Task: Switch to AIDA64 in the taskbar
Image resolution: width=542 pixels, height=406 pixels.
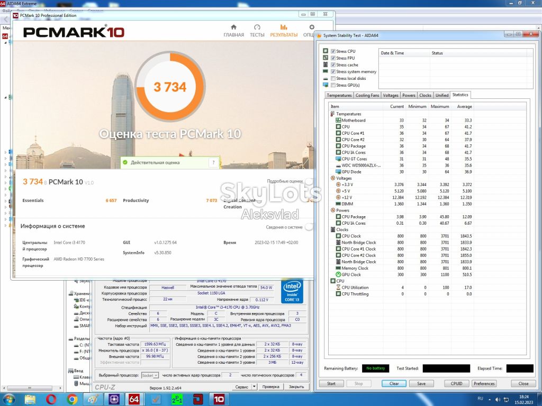Action: click(134, 400)
